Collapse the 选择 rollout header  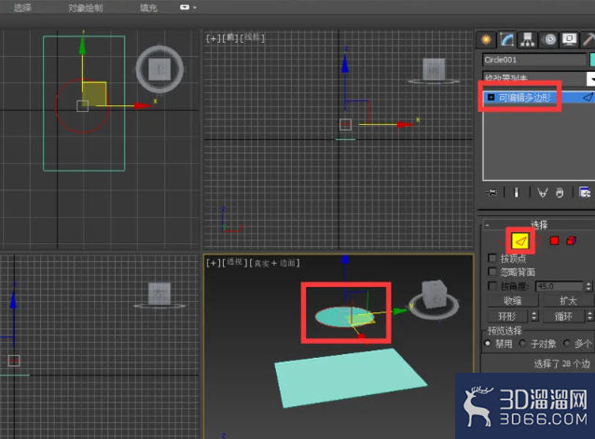tap(538, 225)
